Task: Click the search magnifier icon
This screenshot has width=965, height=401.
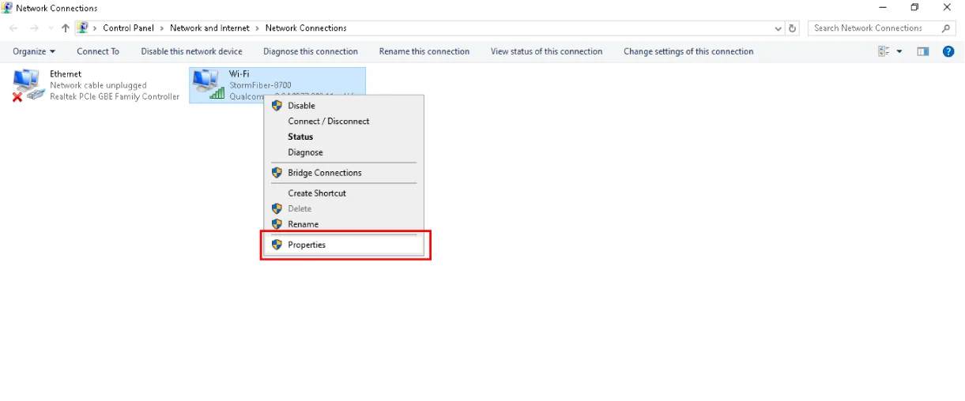Action: click(947, 28)
